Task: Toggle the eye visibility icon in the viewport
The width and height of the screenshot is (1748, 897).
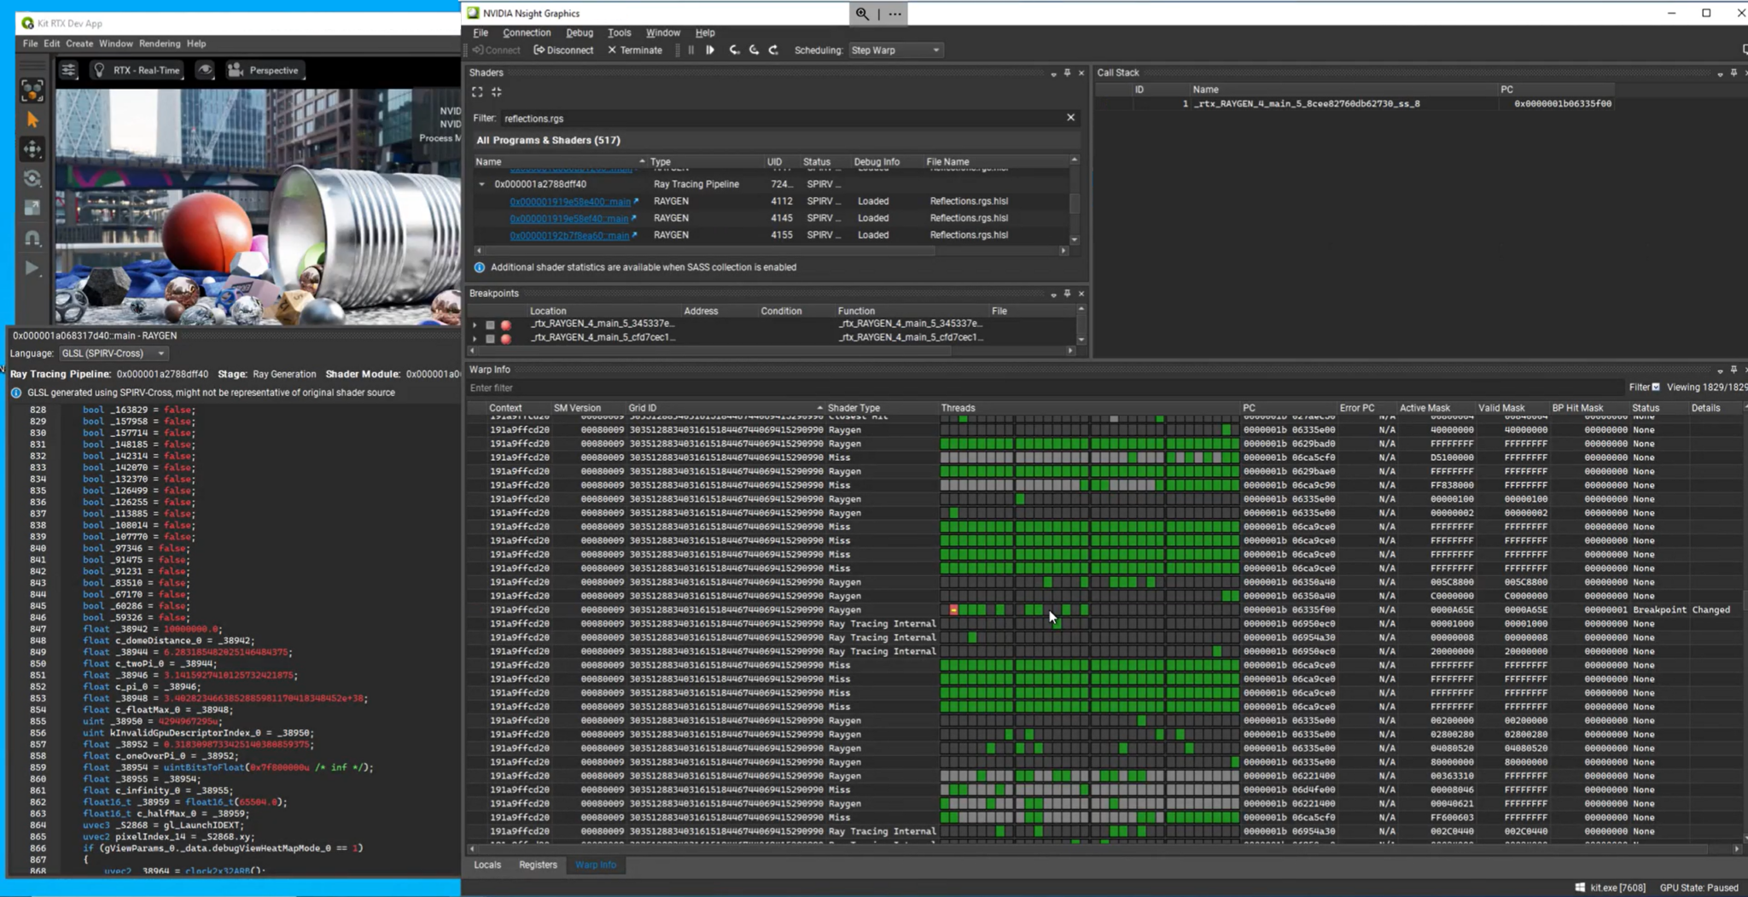Action: click(x=205, y=70)
